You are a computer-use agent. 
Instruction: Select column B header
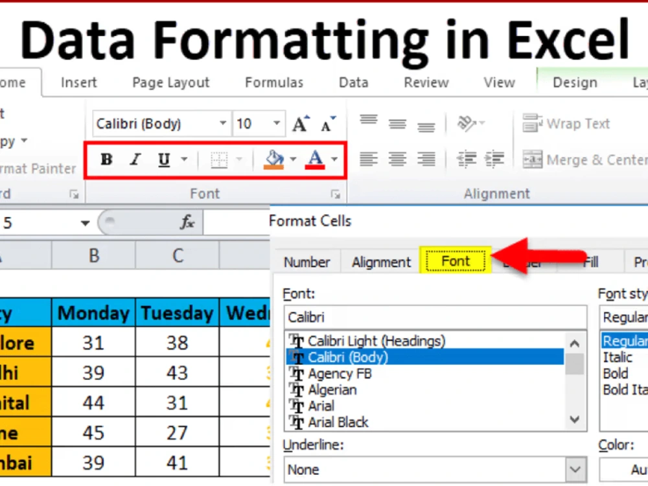(94, 255)
